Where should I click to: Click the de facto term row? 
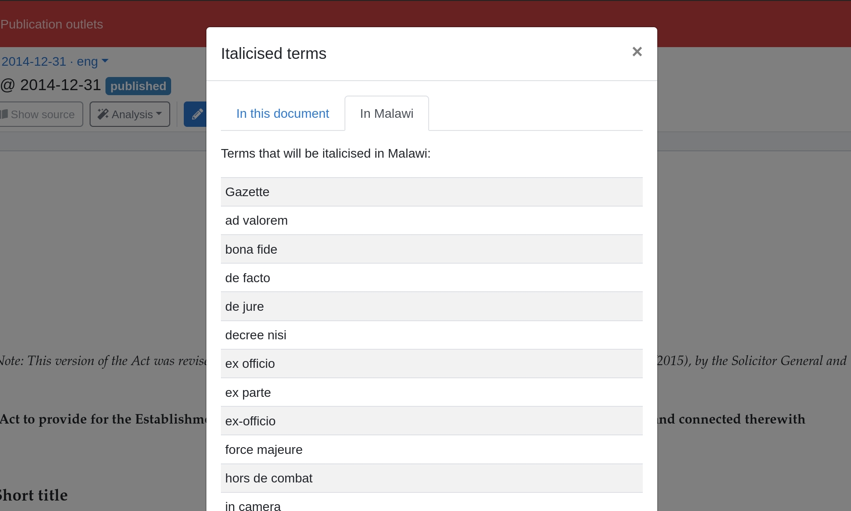pyautogui.click(x=431, y=278)
